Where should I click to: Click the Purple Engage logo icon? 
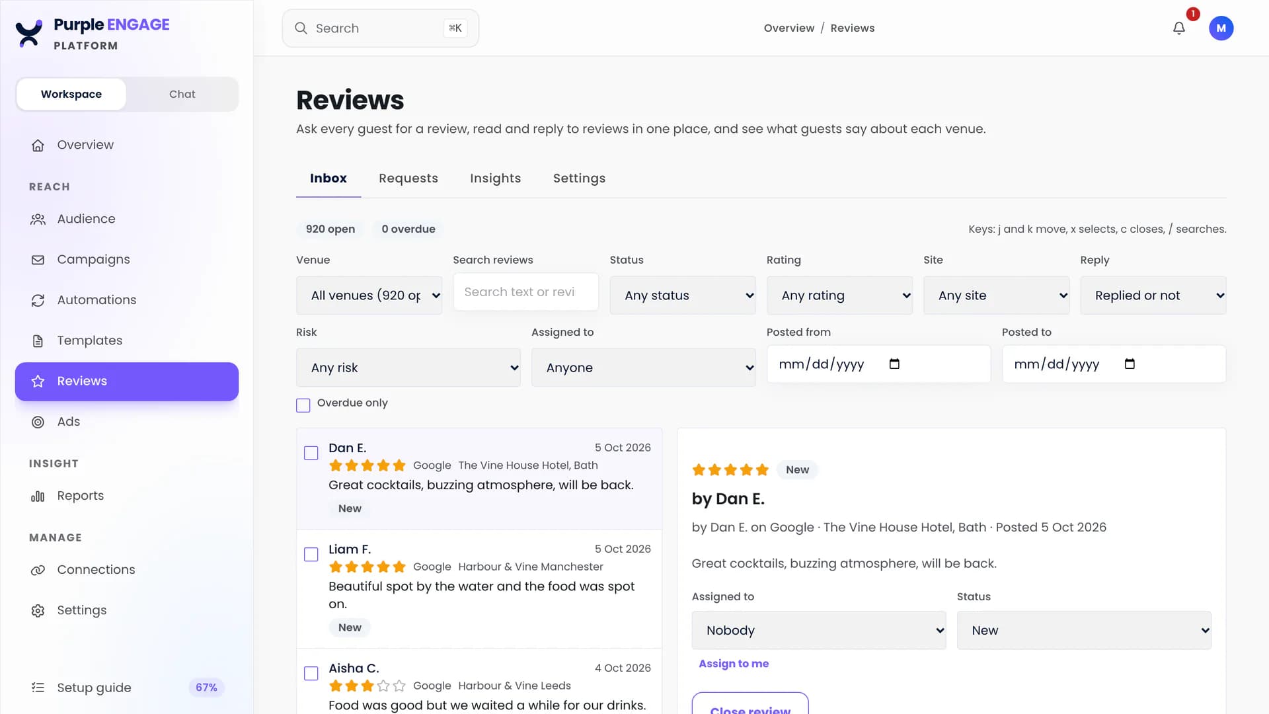click(28, 33)
